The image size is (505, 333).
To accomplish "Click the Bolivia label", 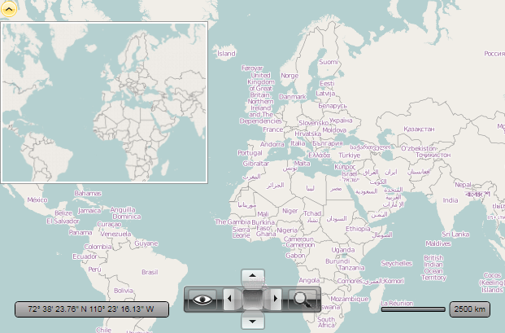I will 124,291.
